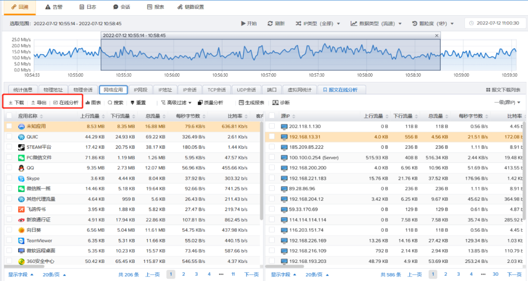Click the 微软远程桌面 application icon

[21, 251]
